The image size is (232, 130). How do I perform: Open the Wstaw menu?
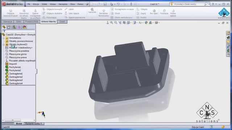tap(53, 4)
